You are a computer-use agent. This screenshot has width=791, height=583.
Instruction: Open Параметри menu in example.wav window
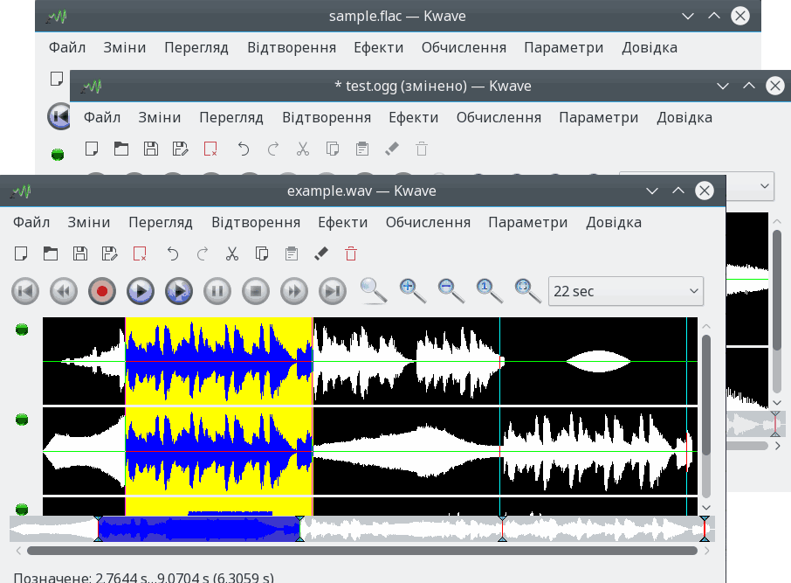(x=527, y=222)
